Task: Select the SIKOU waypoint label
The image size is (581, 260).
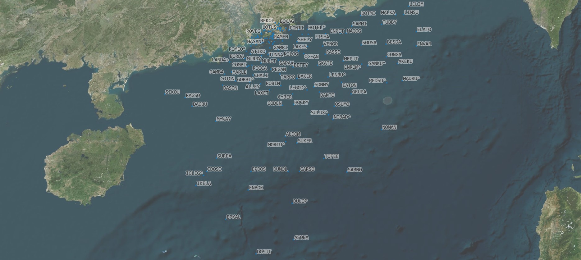Action: click(x=172, y=92)
